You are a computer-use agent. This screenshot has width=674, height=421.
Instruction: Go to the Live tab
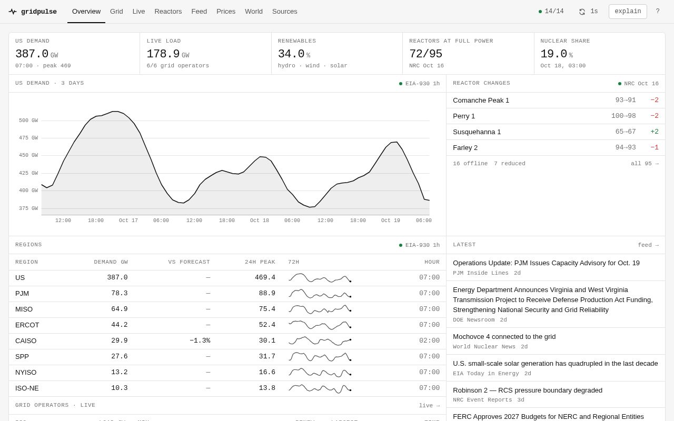[138, 12]
